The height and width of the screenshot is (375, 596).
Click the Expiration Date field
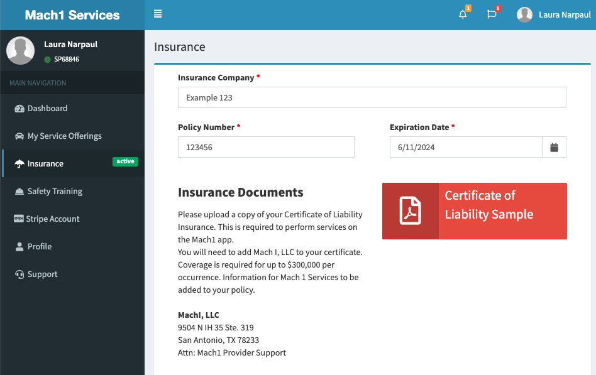point(466,147)
